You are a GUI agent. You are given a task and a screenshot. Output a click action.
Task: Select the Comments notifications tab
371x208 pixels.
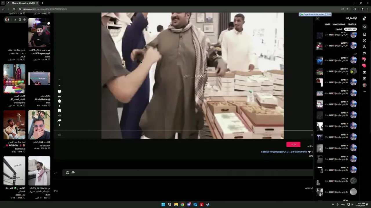(x=328, y=24)
